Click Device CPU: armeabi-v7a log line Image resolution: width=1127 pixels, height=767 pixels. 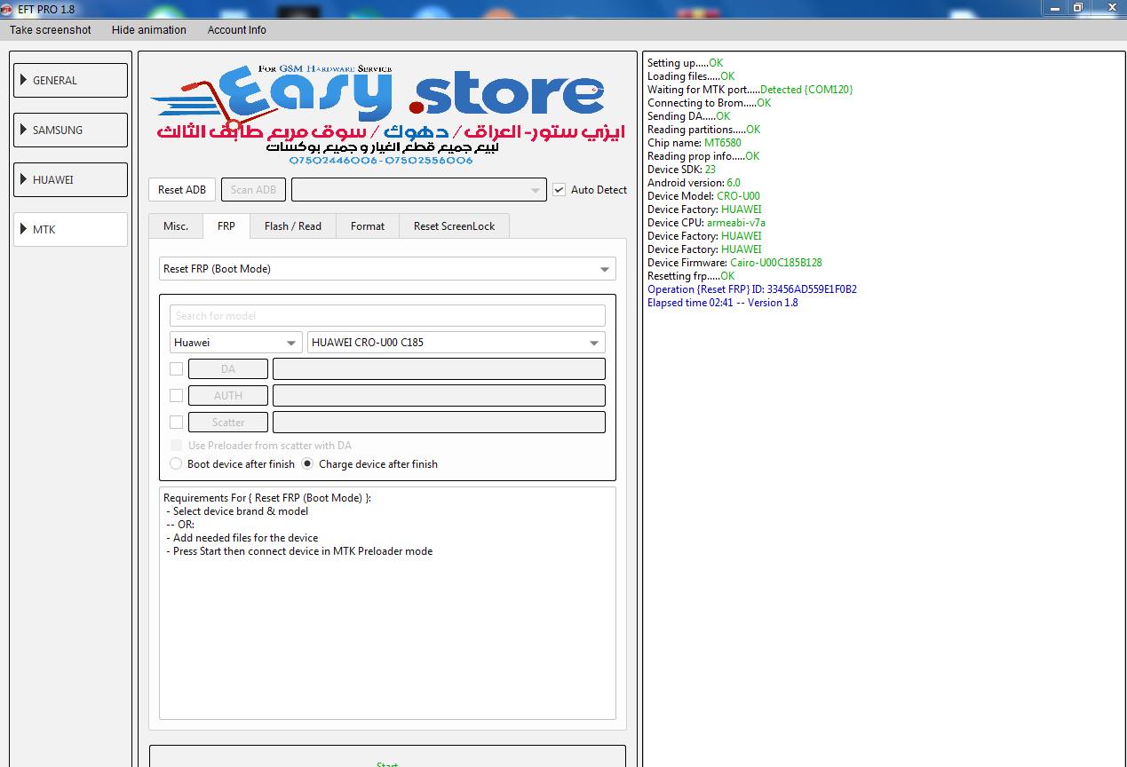coord(706,223)
